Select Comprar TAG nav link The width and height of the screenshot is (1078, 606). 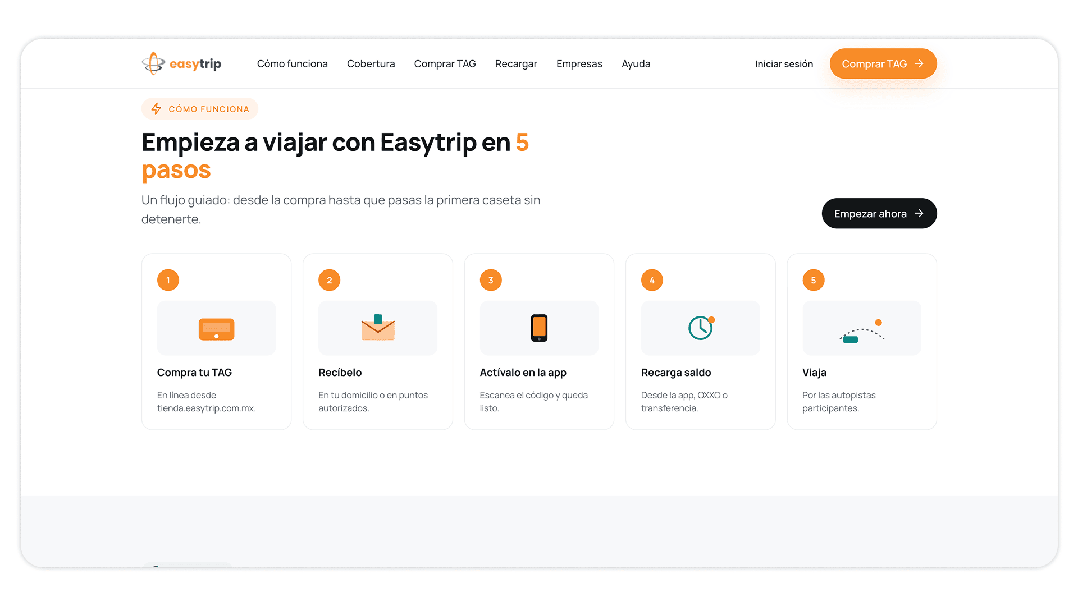click(x=445, y=64)
